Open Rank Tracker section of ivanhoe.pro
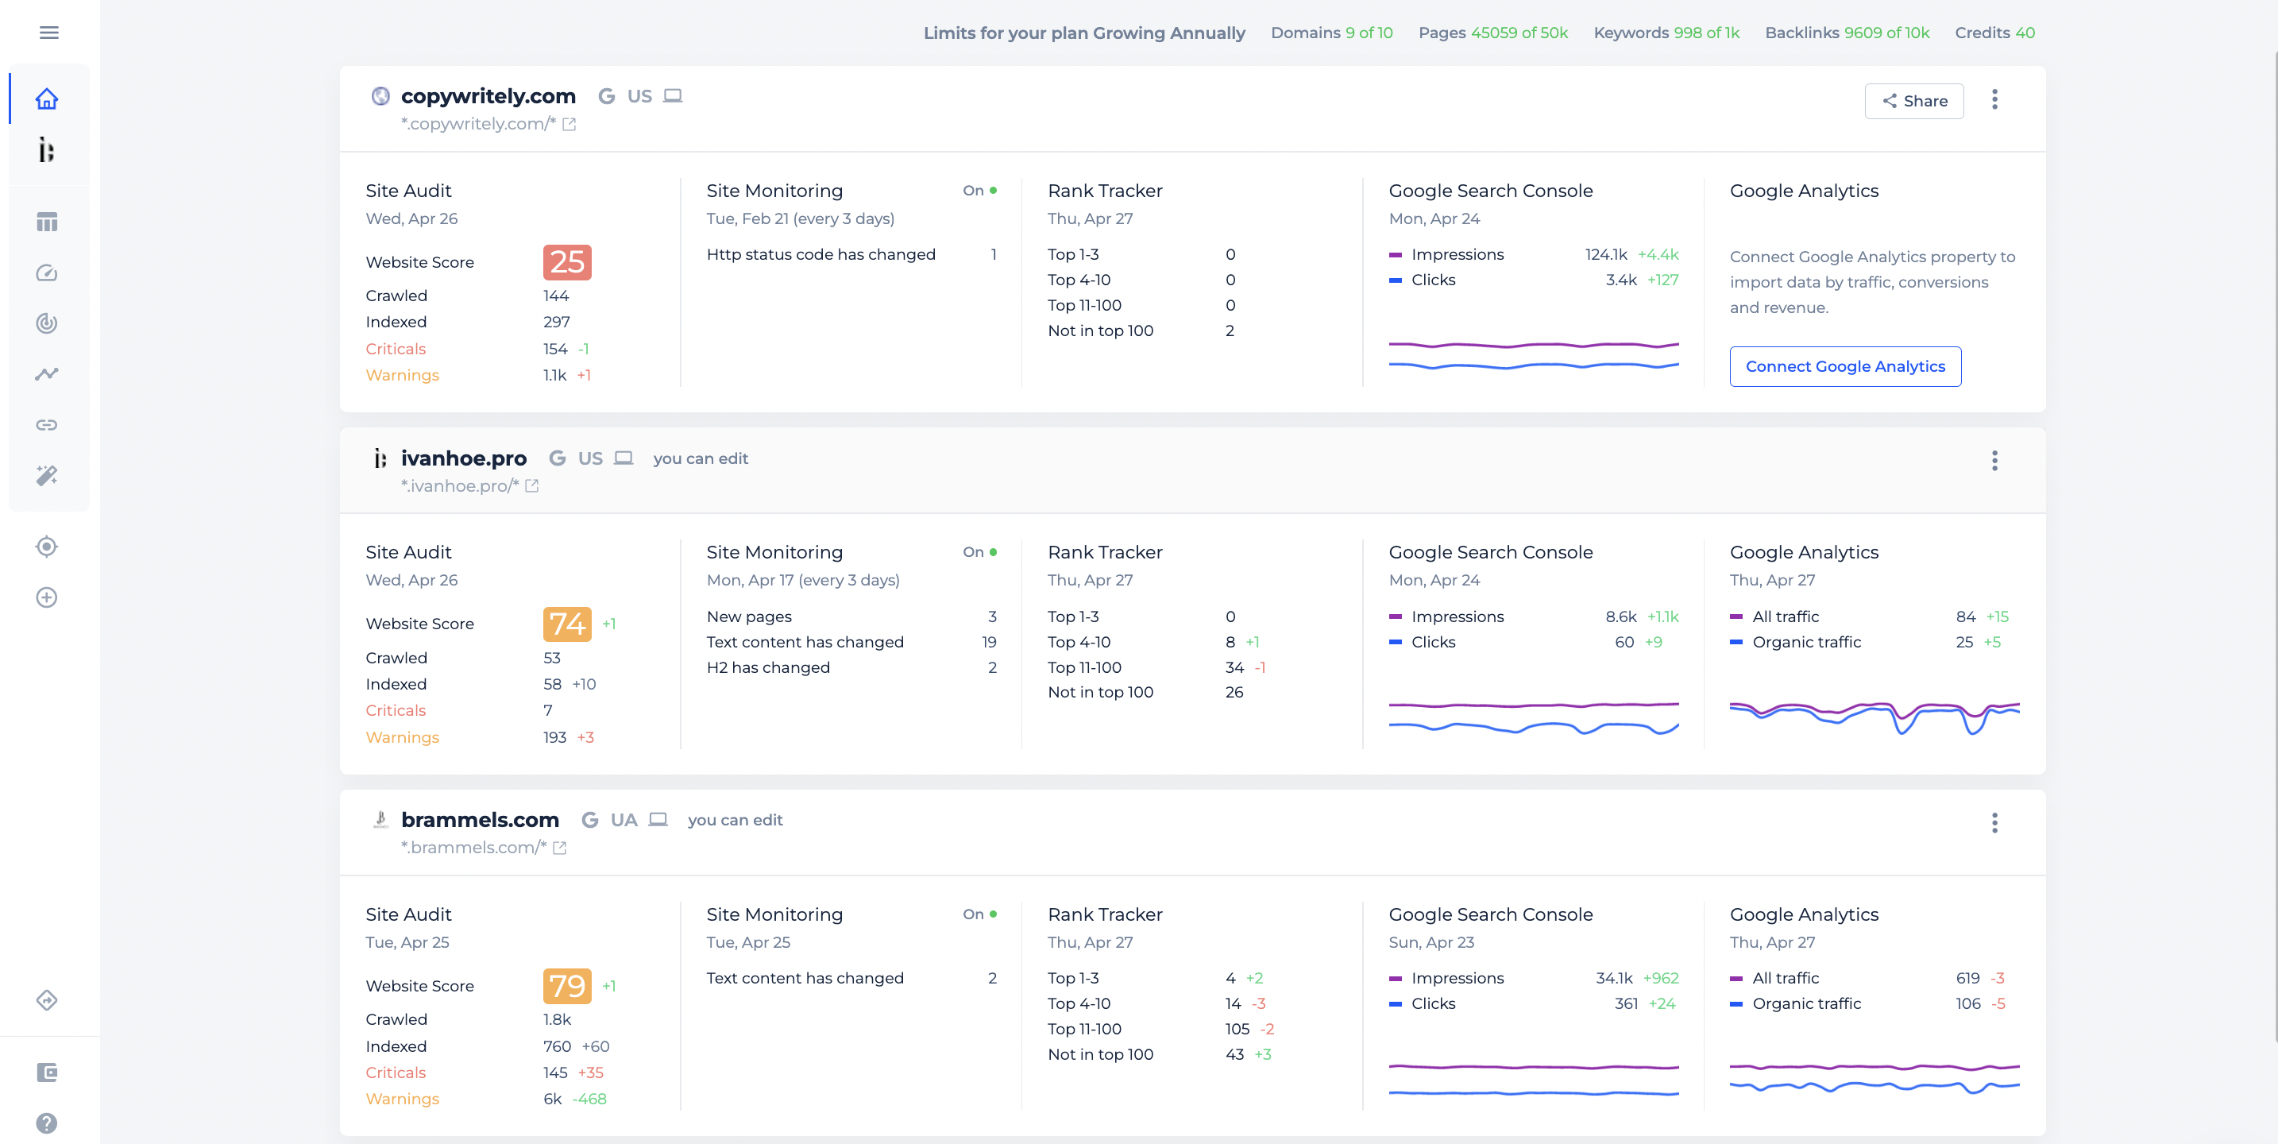 coord(1105,551)
